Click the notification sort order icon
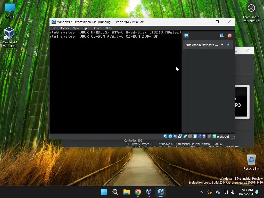This screenshot has width=264, height=198. coord(221,36)
